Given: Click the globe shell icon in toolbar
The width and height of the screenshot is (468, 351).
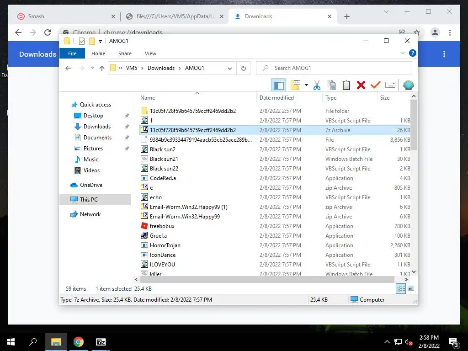Looking at the screenshot, I should (x=408, y=85).
